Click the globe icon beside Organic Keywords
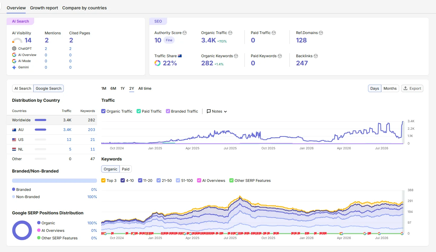The width and height of the screenshot is (436, 252). [236, 56]
